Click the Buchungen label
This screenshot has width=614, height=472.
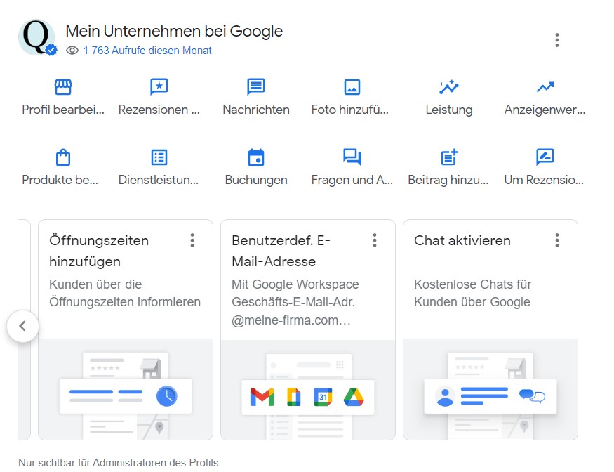(256, 180)
